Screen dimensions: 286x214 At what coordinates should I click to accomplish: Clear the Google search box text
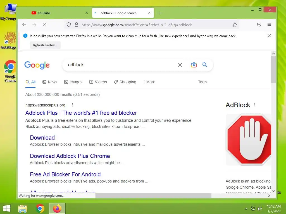180,65
